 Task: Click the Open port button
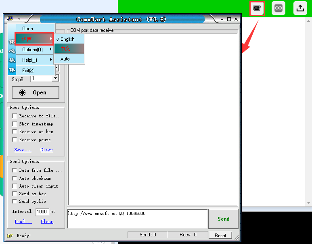36,92
